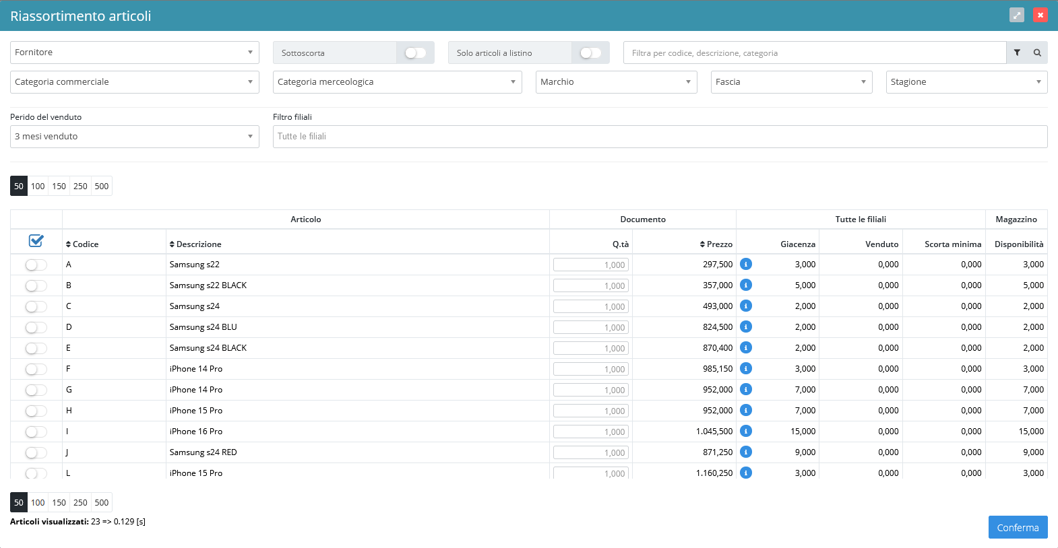Enable the switch for Samsung s24 RED
Viewport: 1058px width, 548px height.
[36, 452]
